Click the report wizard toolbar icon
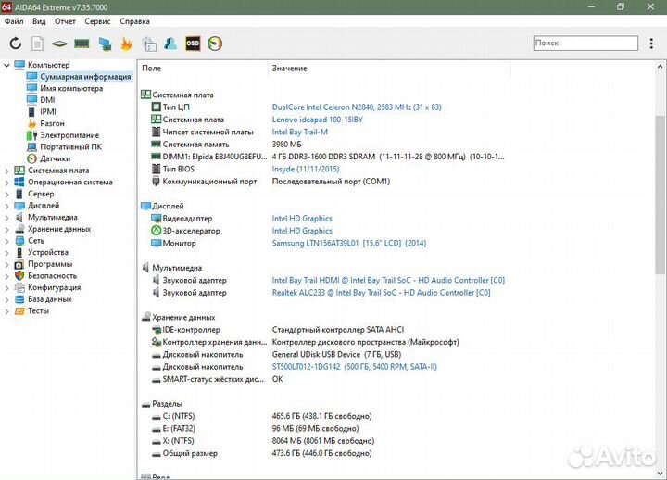 (149, 44)
